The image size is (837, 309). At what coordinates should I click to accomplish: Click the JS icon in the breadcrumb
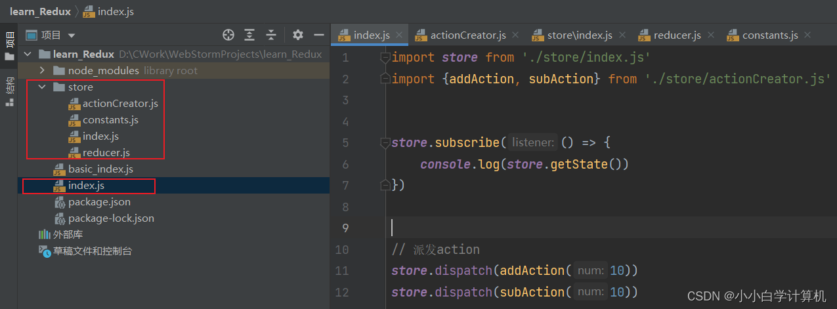tap(89, 12)
